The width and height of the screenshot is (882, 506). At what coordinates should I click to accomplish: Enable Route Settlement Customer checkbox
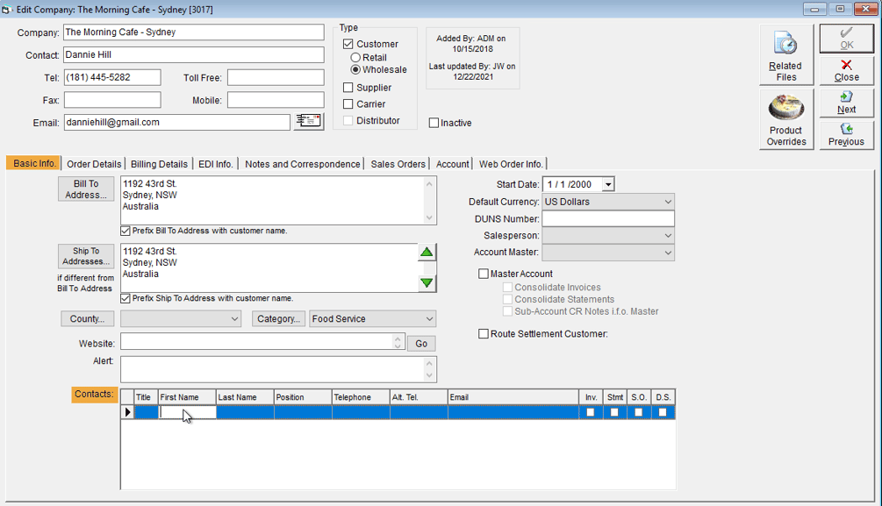point(484,334)
